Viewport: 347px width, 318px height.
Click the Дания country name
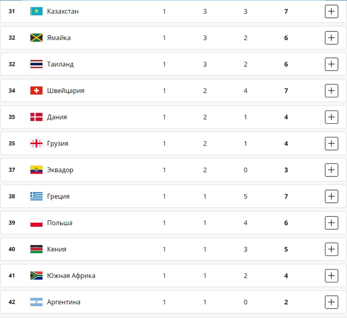(x=57, y=117)
